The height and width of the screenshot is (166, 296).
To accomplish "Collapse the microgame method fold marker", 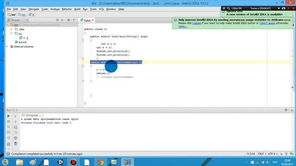I will [83, 66].
